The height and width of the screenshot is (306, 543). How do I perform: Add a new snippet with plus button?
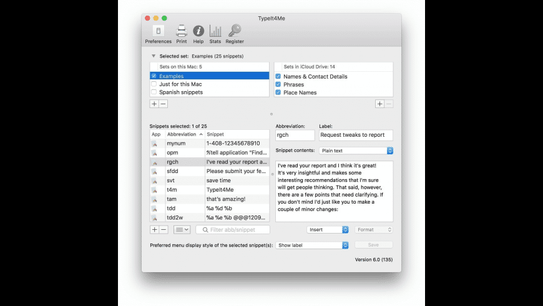154,229
